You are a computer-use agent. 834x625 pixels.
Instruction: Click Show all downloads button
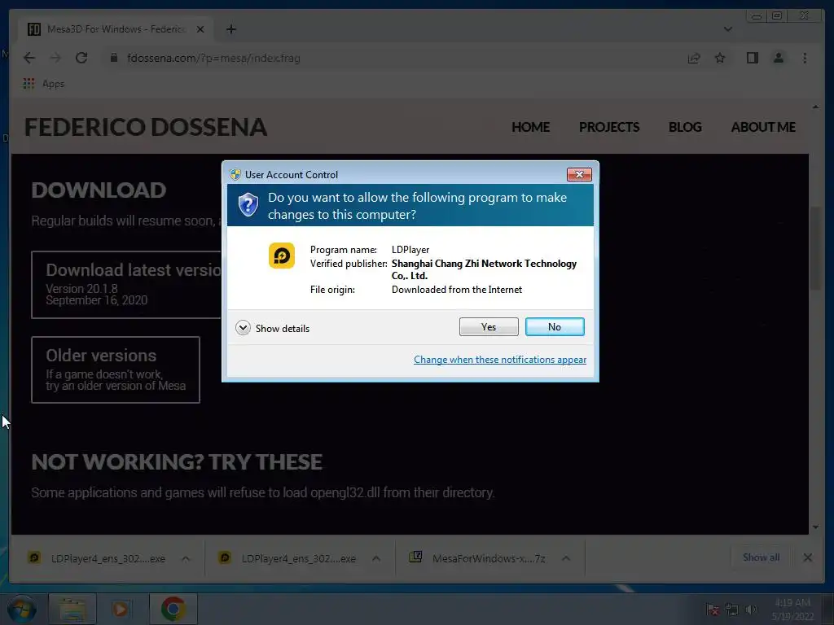pyautogui.click(x=762, y=557)
